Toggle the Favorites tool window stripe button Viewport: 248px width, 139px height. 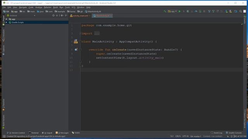point(3,105)
